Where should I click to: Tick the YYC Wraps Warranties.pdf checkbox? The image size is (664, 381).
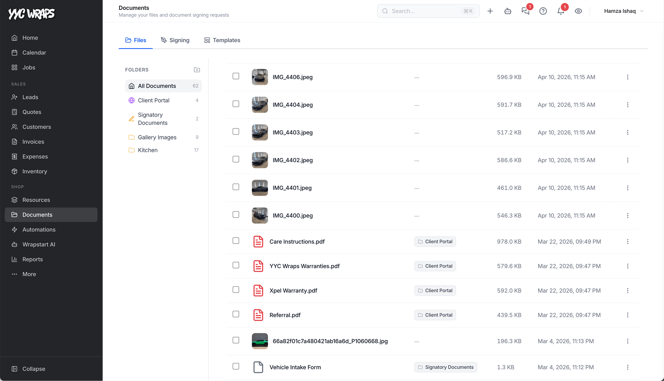pyautogui.click(x=236, y=265)
